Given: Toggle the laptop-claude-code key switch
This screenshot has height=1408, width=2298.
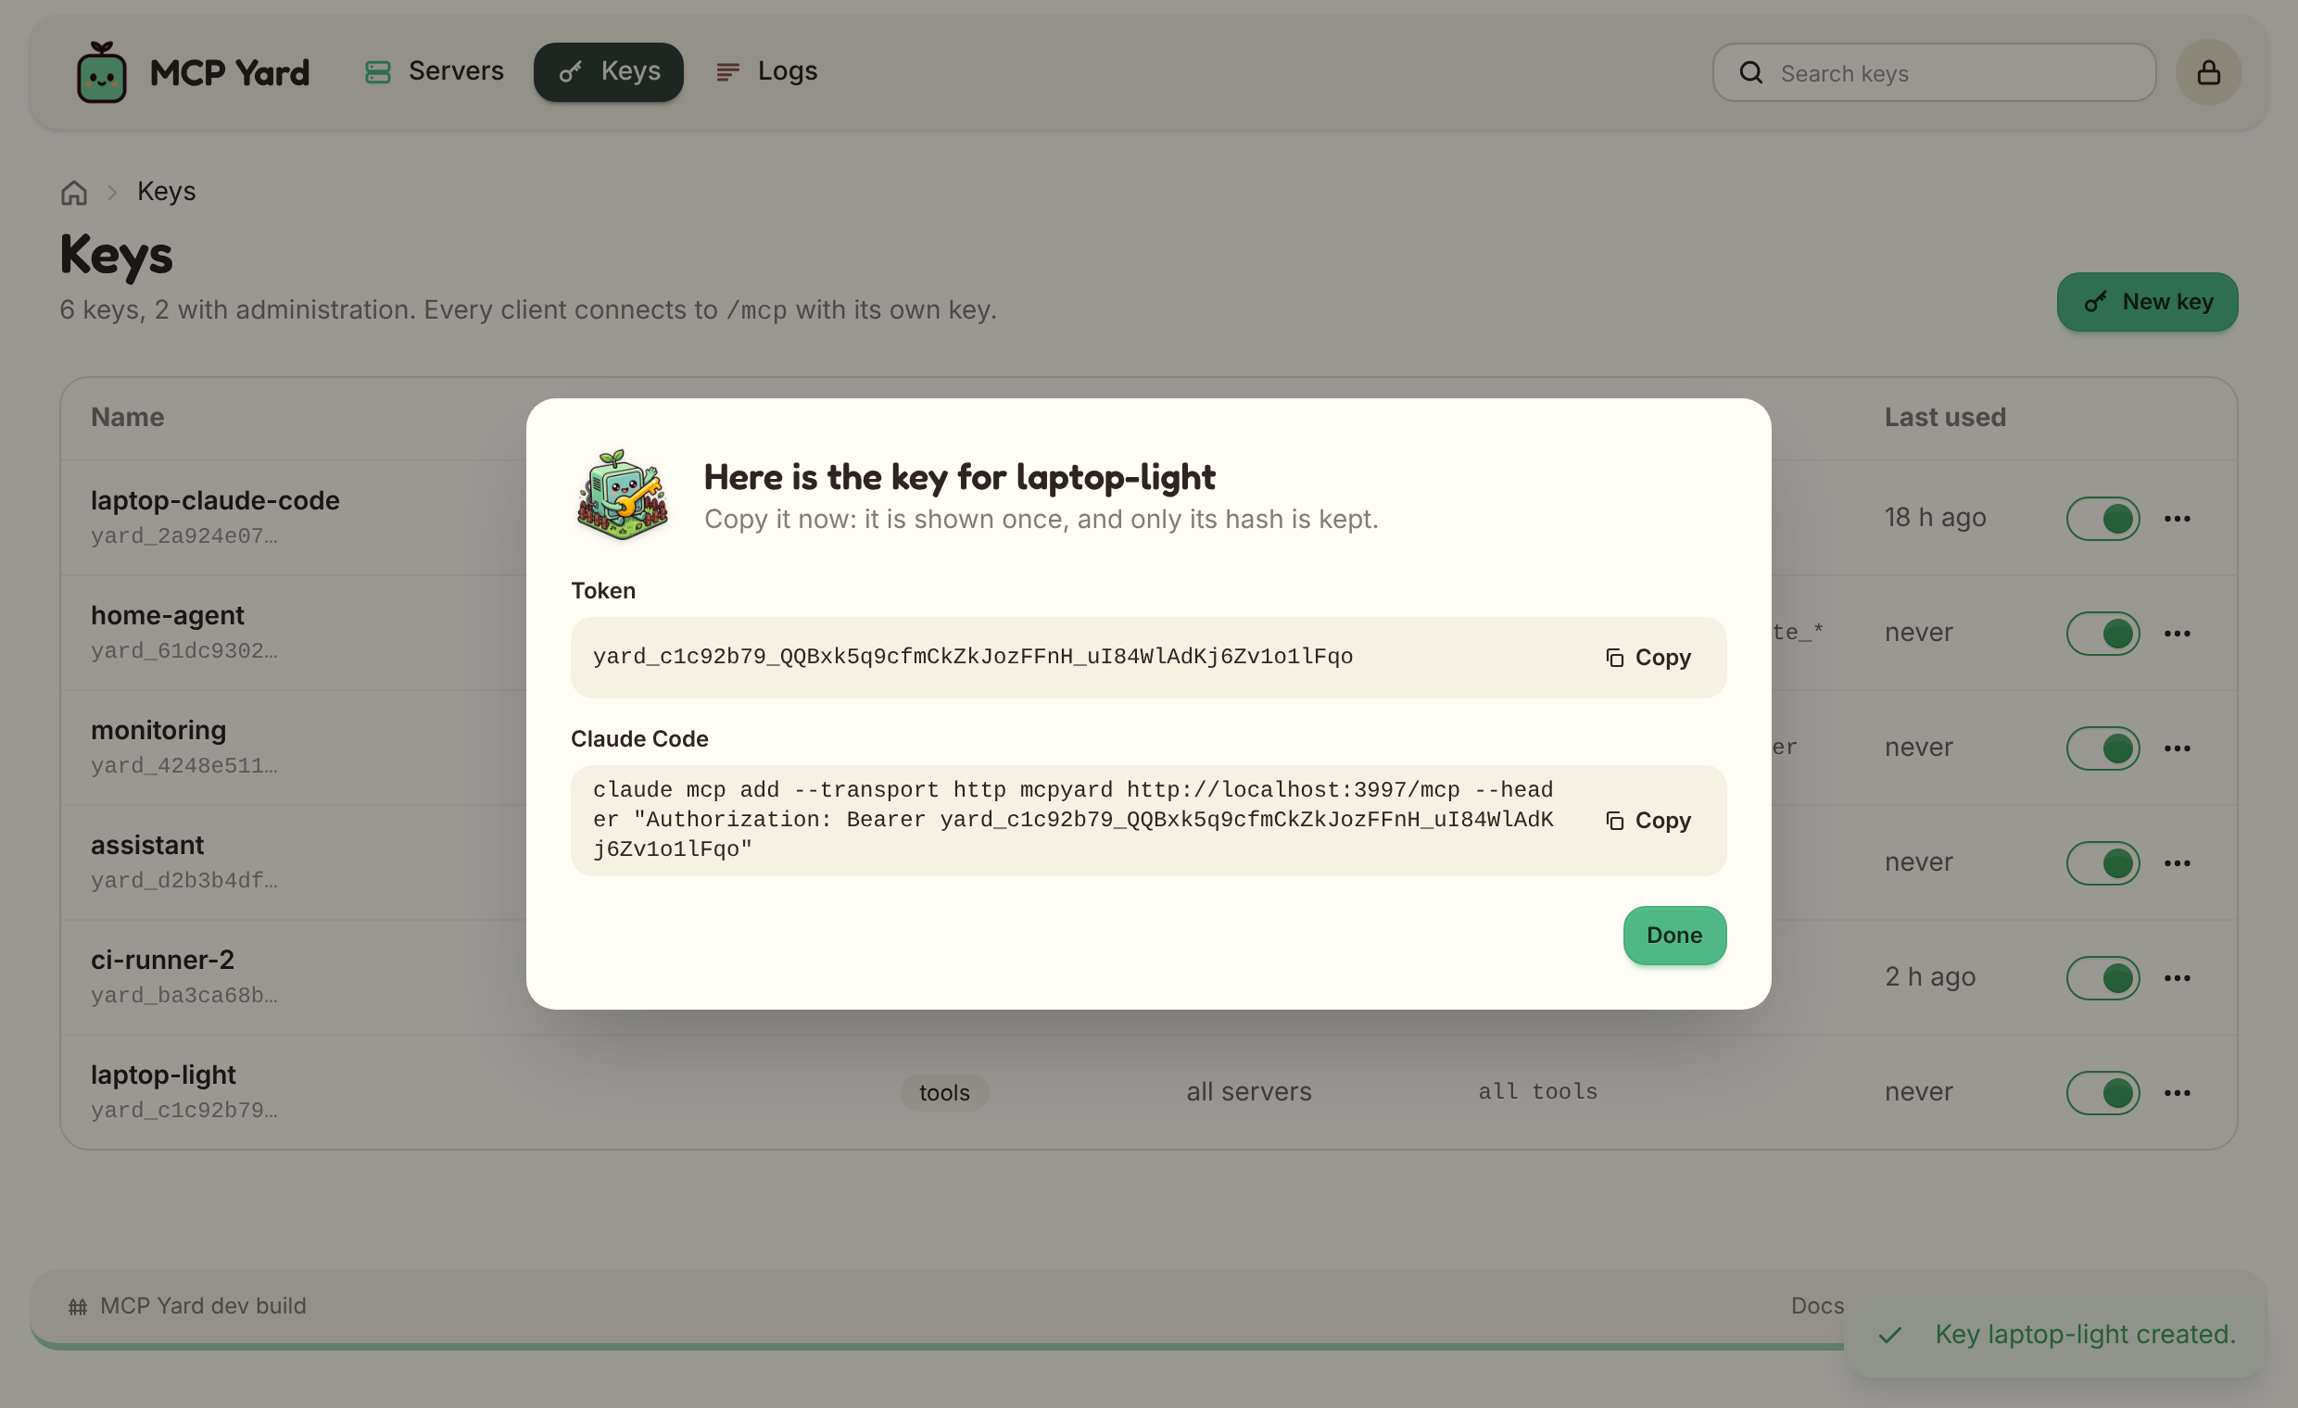Looking at the screenshot, I should pos(2102,519).
